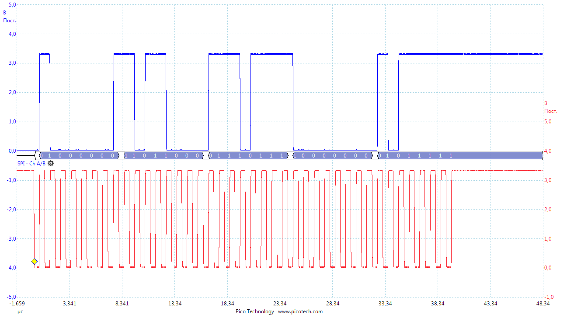
Task: Select decoded SPI packet 1 0 0 0 0 0 0 0
Action: 332,156
